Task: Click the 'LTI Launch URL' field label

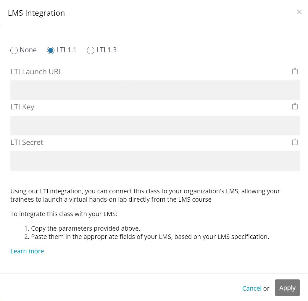Action: (x=36, y=72)
